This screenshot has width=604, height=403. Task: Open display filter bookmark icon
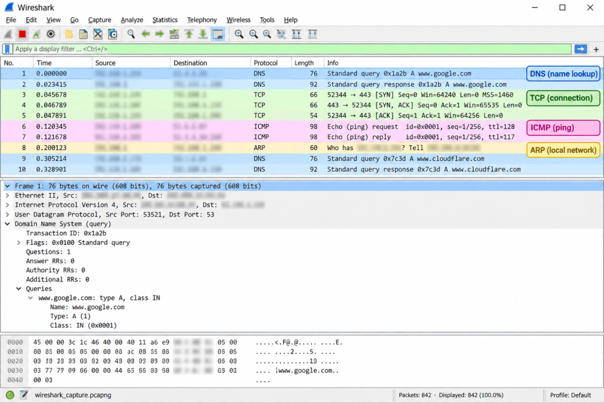pos(7,49)
